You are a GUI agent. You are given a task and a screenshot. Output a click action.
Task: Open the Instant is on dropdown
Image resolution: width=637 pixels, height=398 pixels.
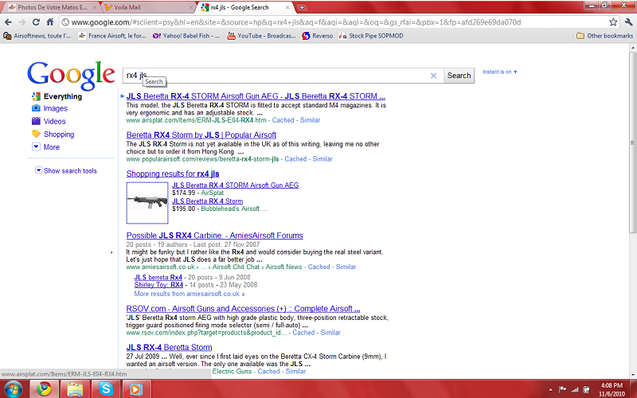point(500,72)
